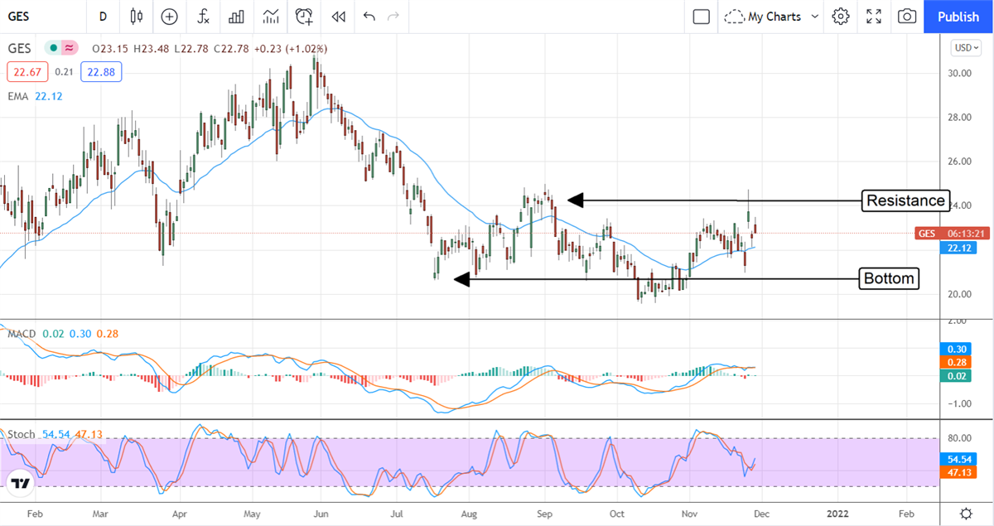Screen dimensions: 994x526
Task: Create an alert with the alarm clock icon
Action: tap(305, 17)
